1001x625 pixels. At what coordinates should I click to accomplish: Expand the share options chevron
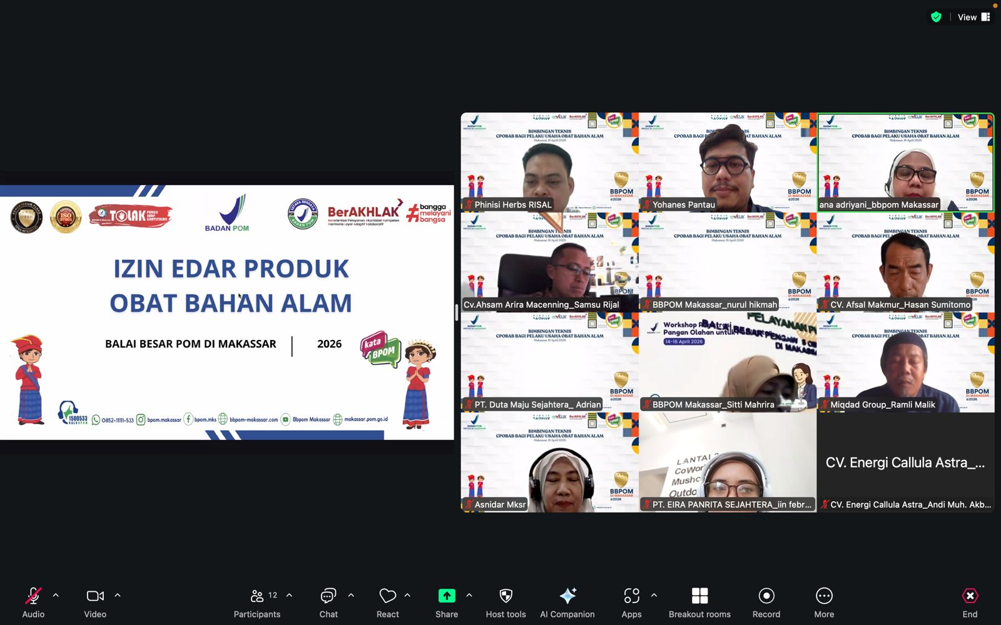click(469, 596)
